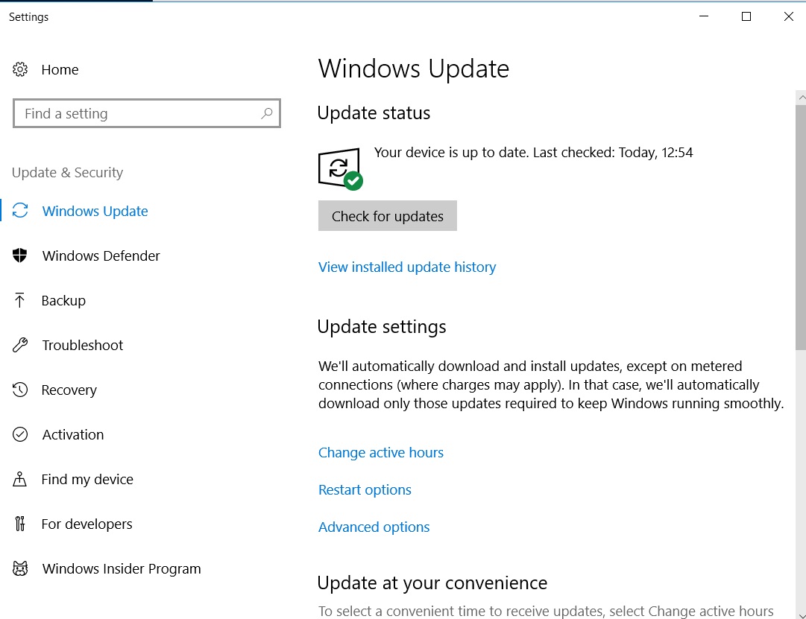Screen dimensions: 806x619
Task: Click the Windows Update page title
Action: click(414, 69)
